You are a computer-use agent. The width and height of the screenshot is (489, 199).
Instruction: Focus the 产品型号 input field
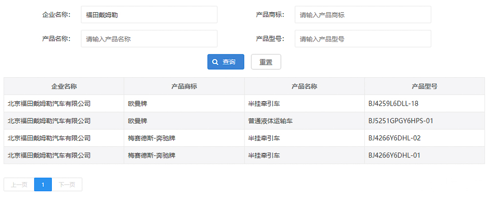coord(363,39)
